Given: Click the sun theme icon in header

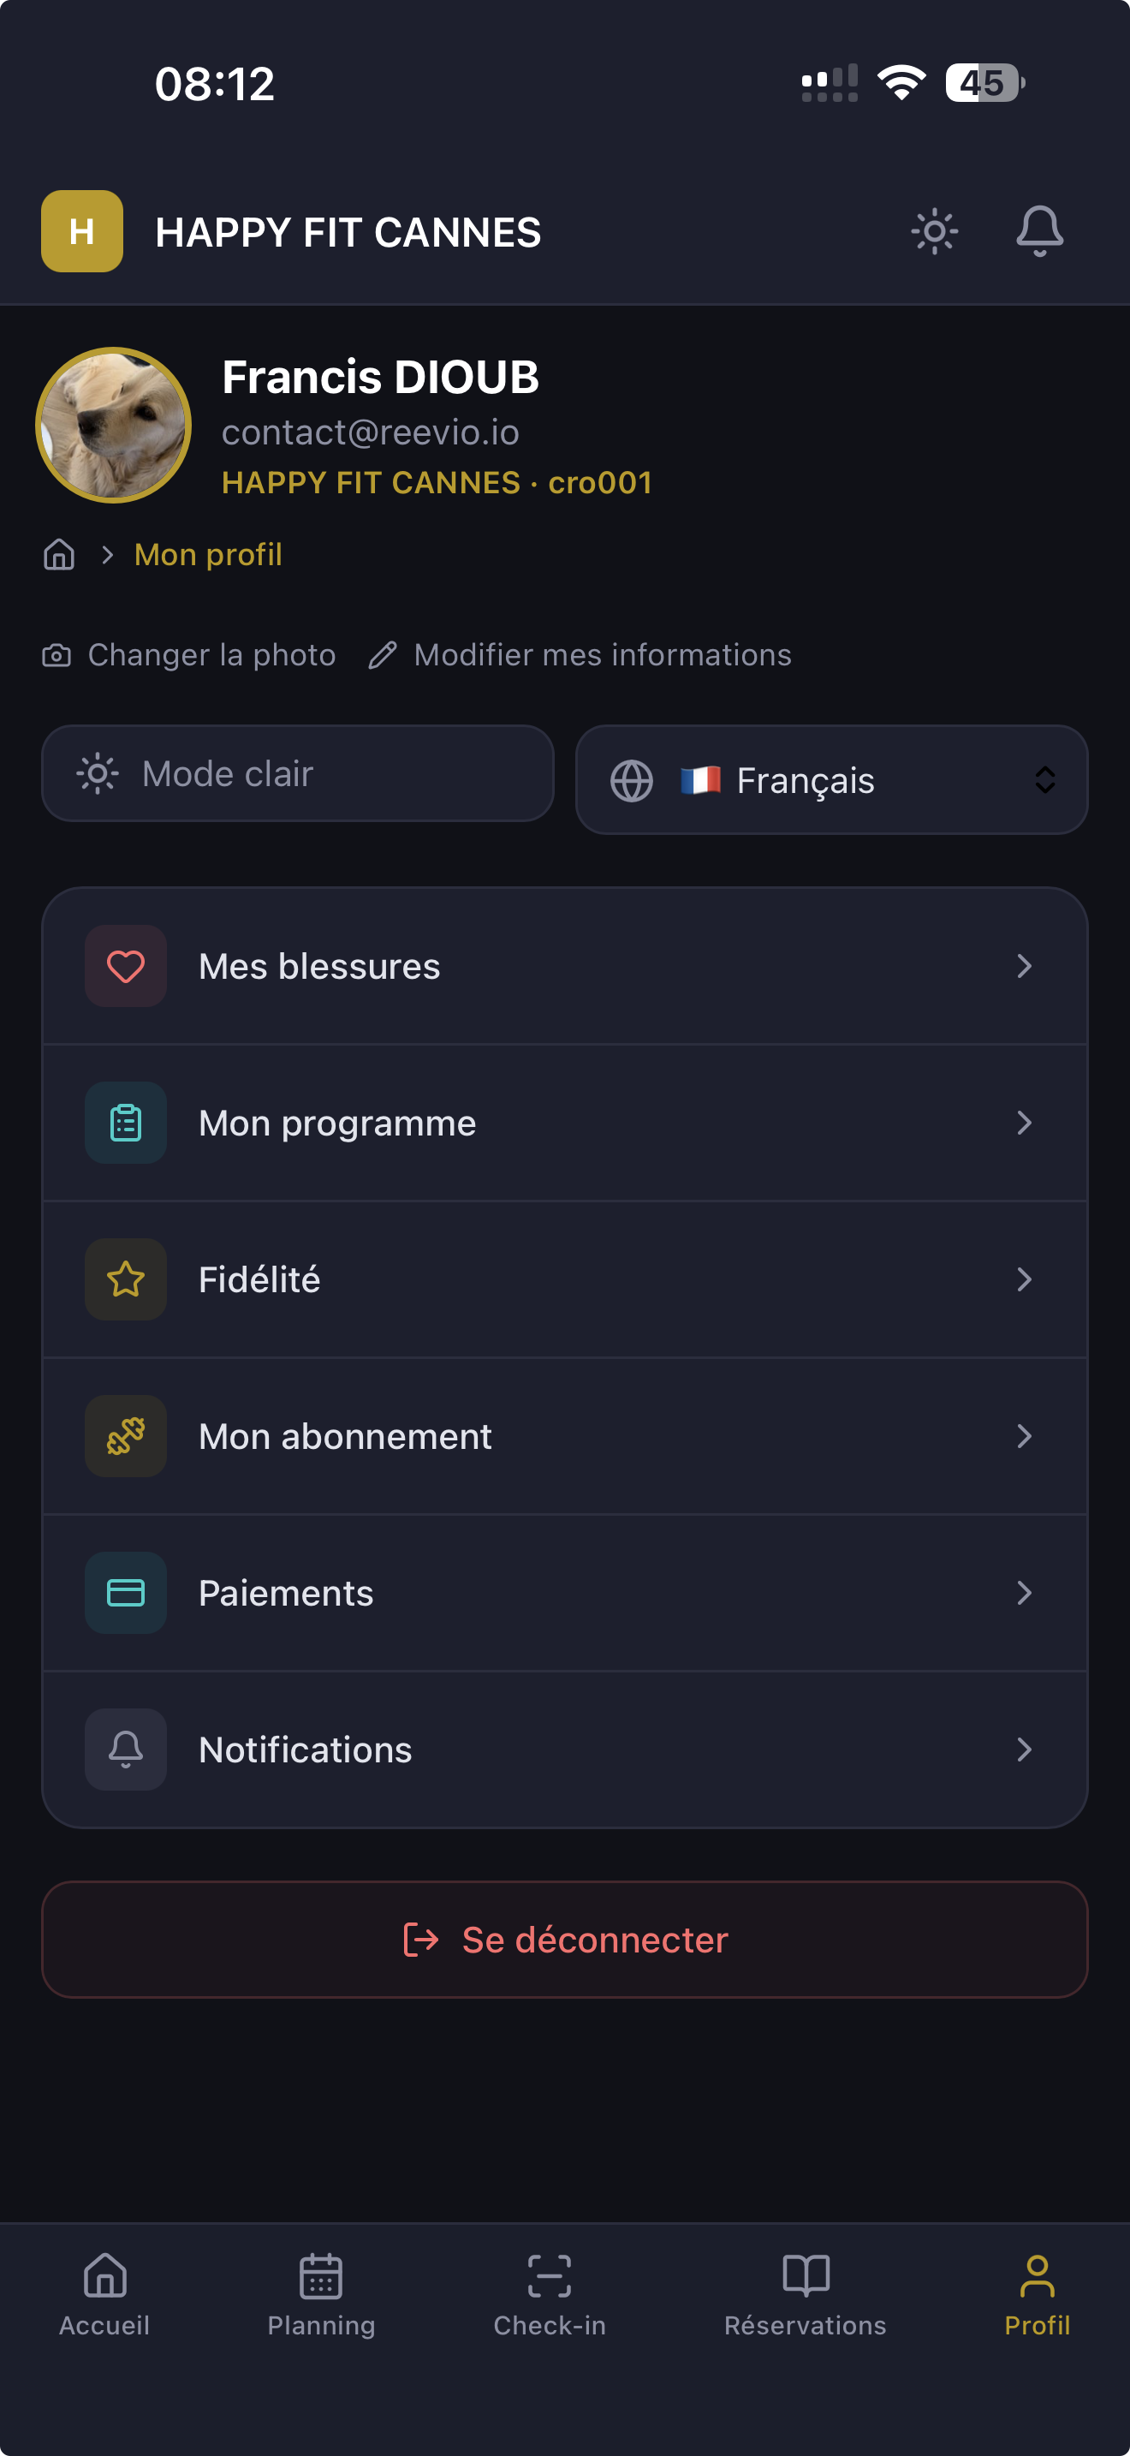Looking at the screenshot, I should point(934,230).
